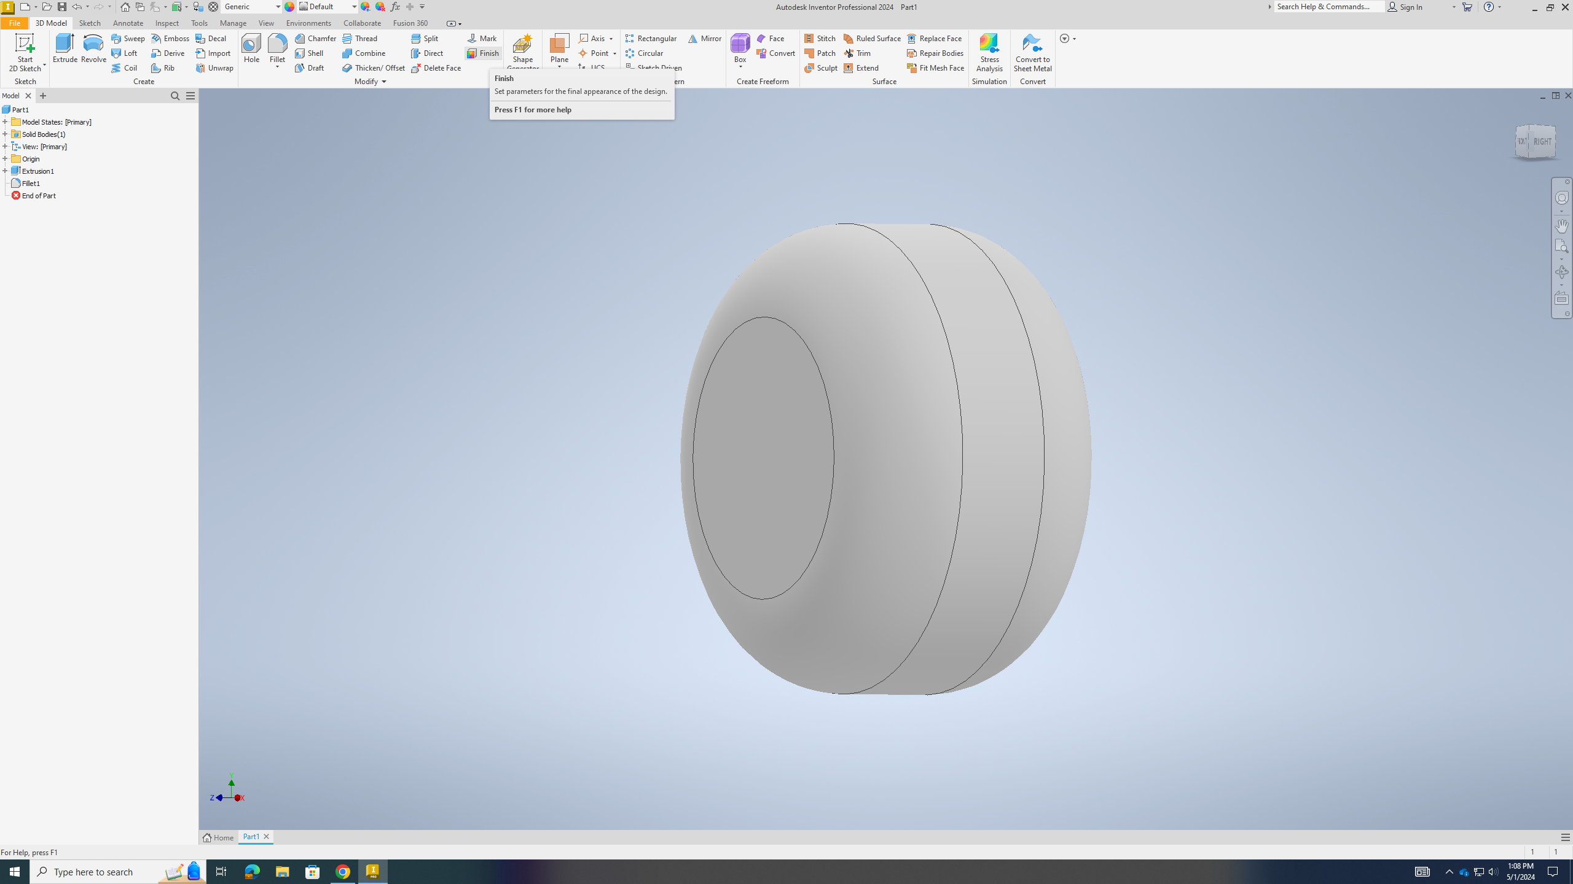Open the Axis dropdown arrow
Screen dimensions: 1573x884
tap(611, 39)
